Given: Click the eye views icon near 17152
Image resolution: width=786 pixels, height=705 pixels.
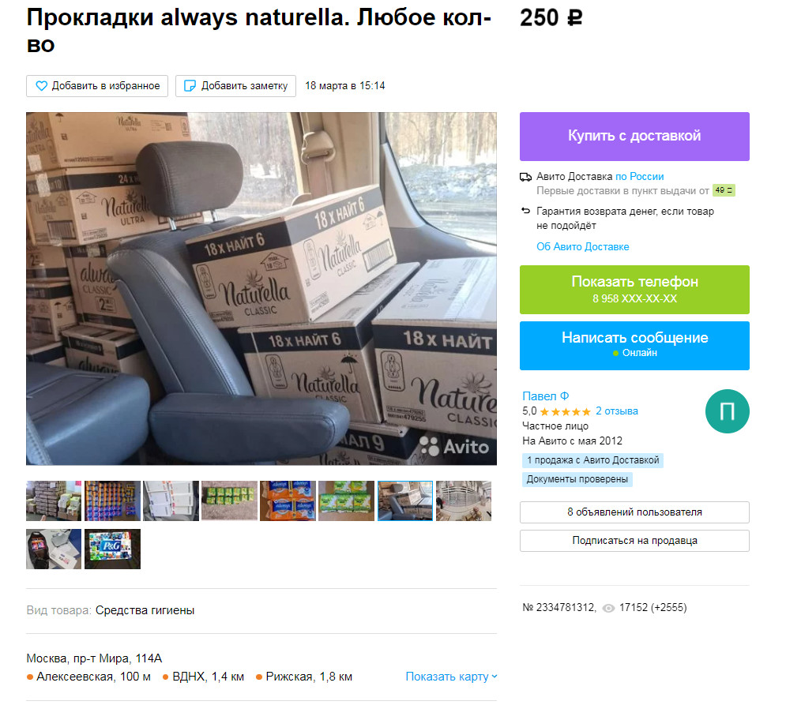Looking at the screenshot, I should [608, 609].
